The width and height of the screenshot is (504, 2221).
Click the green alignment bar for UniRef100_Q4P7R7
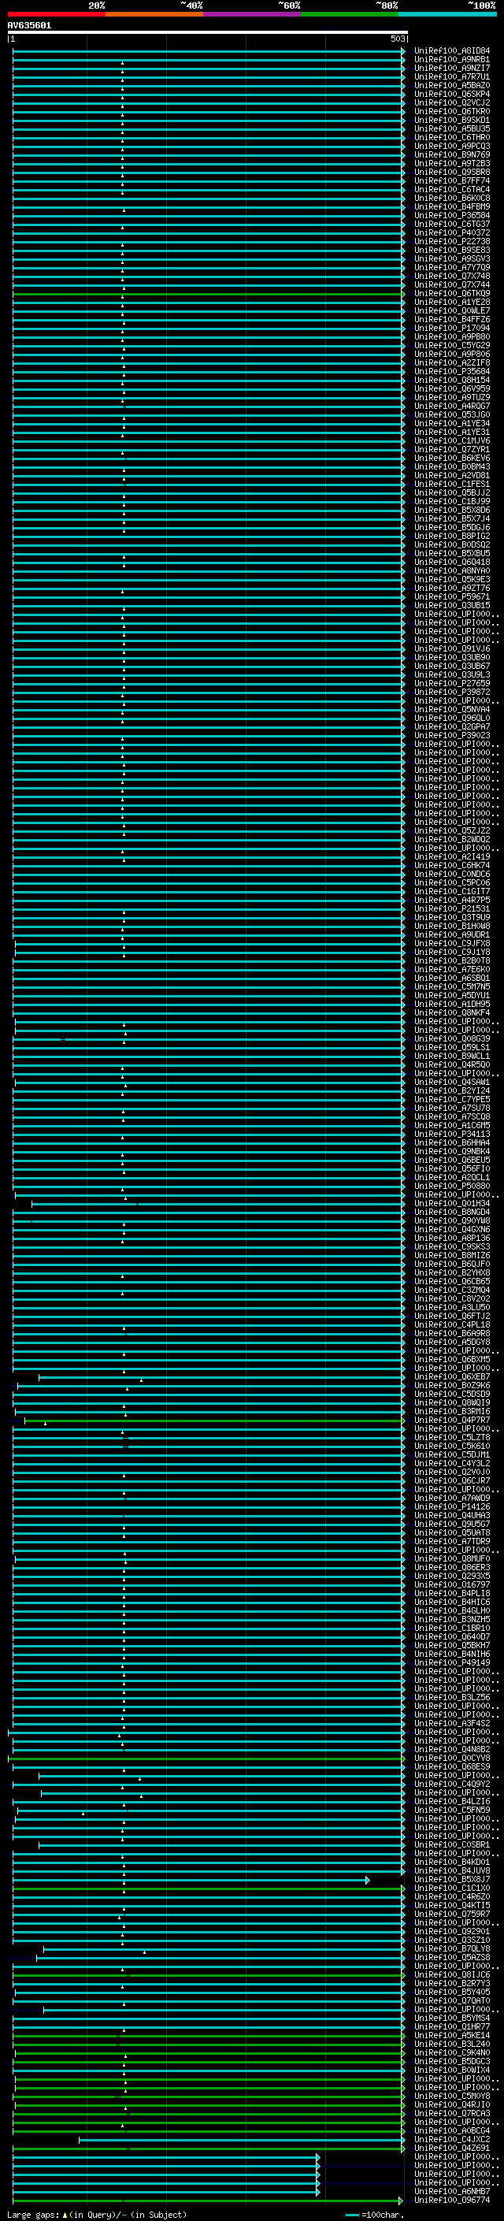pos(213,1420)
